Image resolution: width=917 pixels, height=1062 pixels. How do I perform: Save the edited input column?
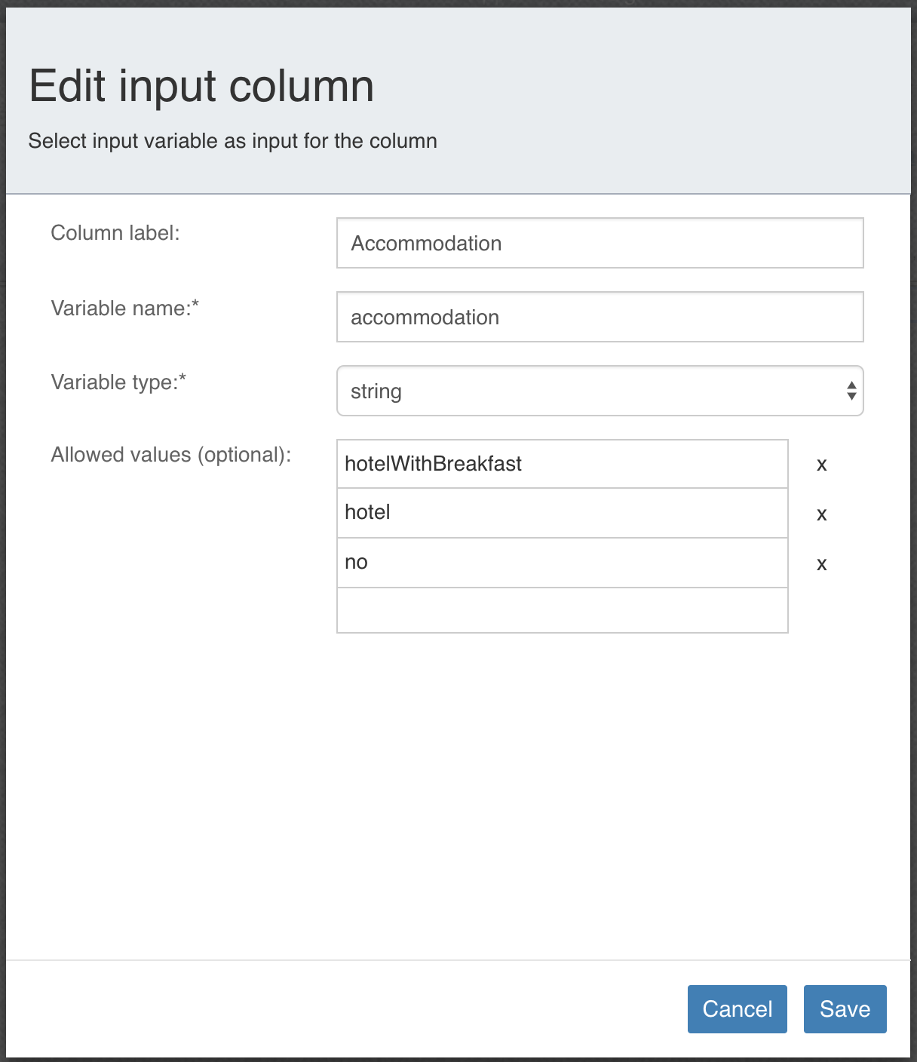point(845,1008)
